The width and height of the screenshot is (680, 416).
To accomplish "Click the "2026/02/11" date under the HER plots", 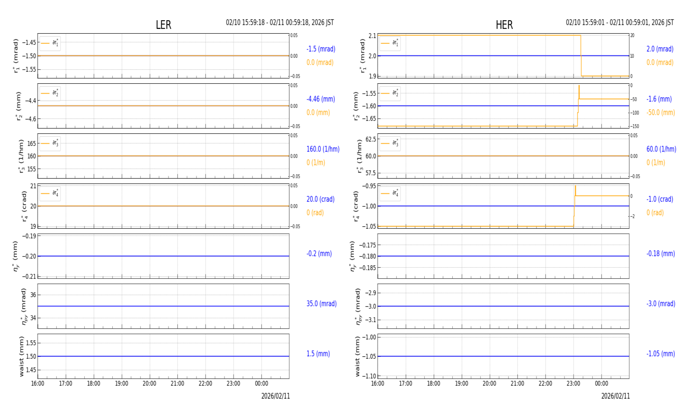I will [x=615, y=396].
